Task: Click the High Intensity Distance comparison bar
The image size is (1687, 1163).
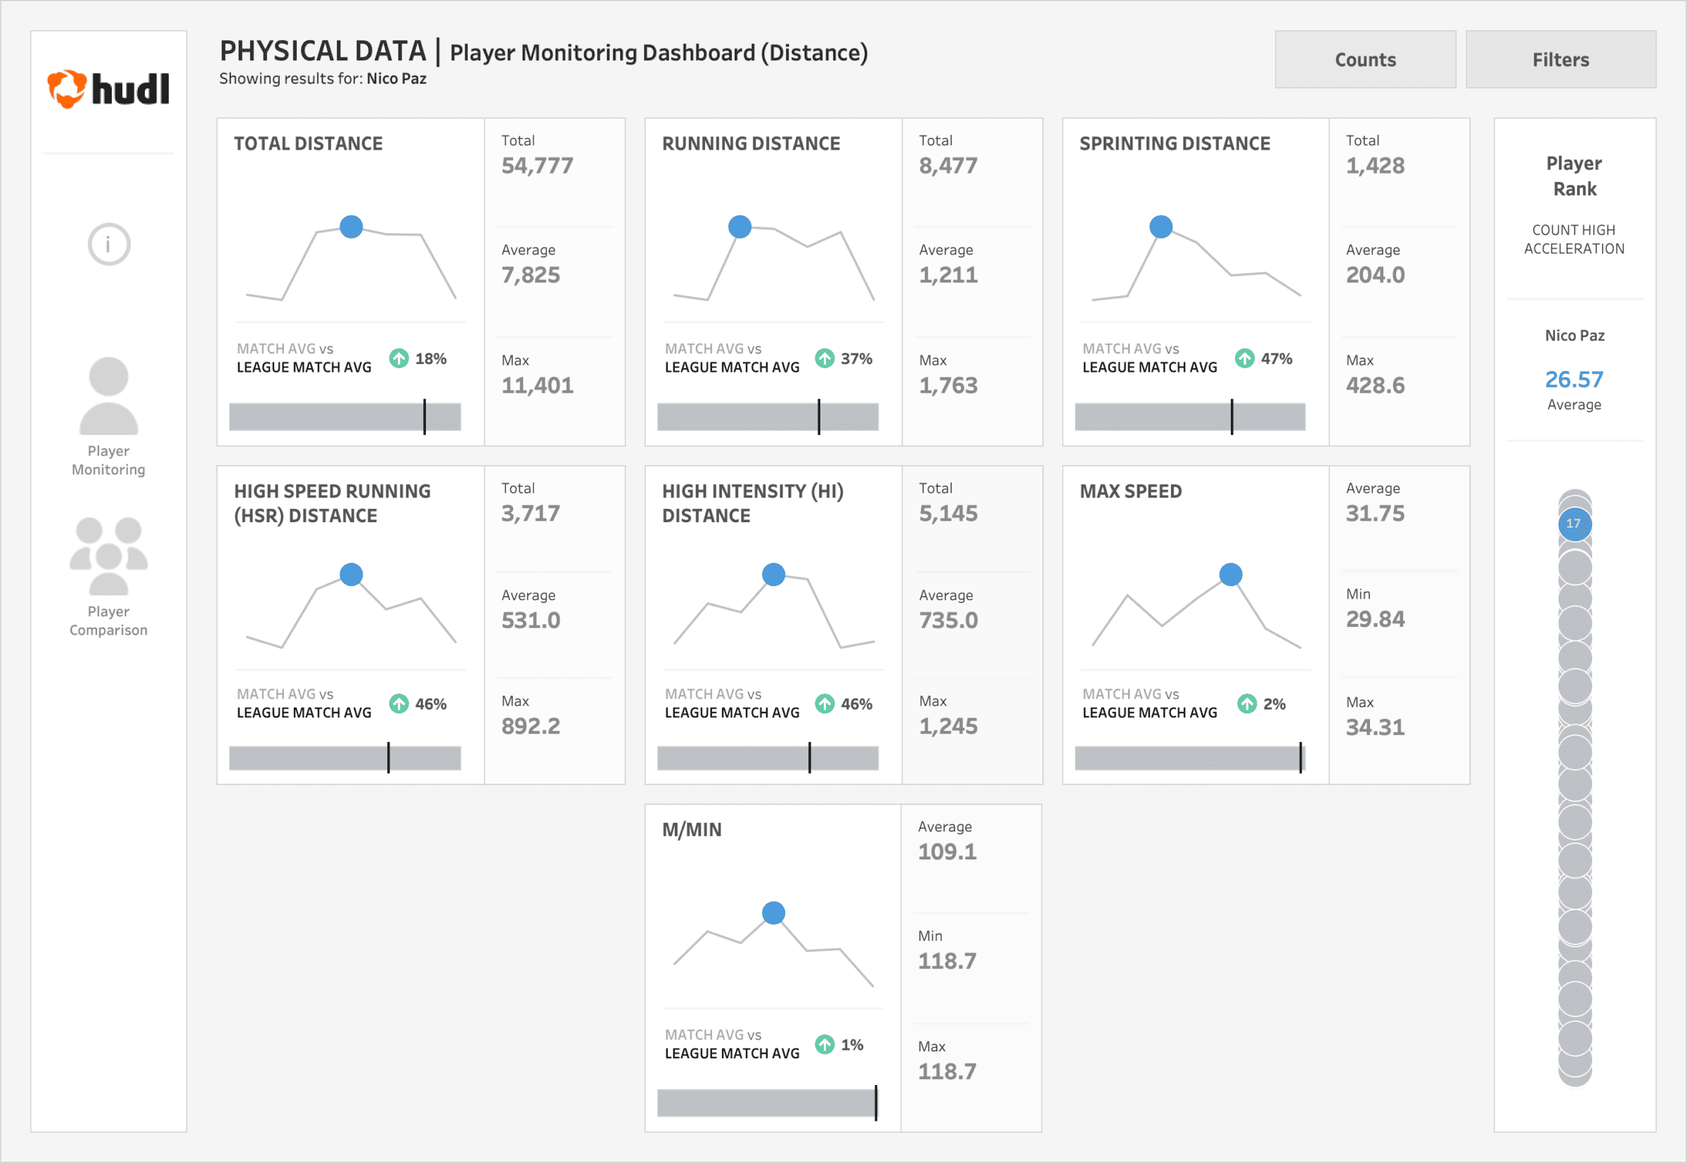Action: pos(768,758)
